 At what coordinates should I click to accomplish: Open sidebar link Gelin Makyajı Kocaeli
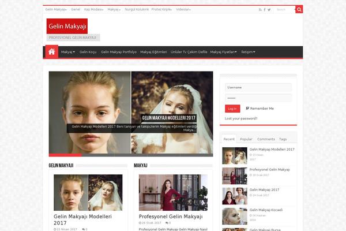coord(266,210)
